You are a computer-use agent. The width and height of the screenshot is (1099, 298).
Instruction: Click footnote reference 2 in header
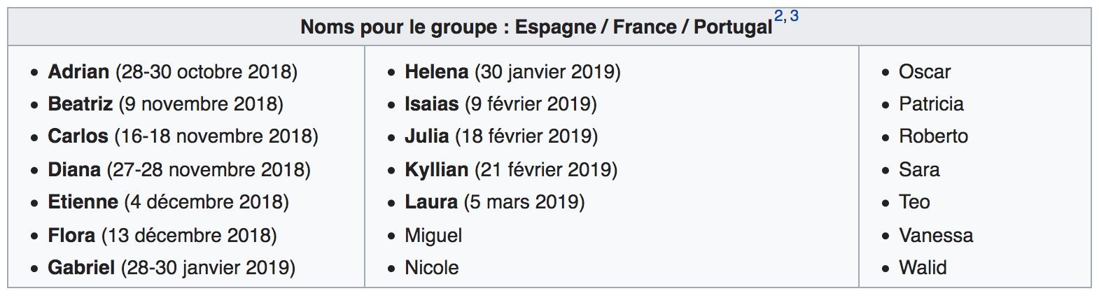778,16
